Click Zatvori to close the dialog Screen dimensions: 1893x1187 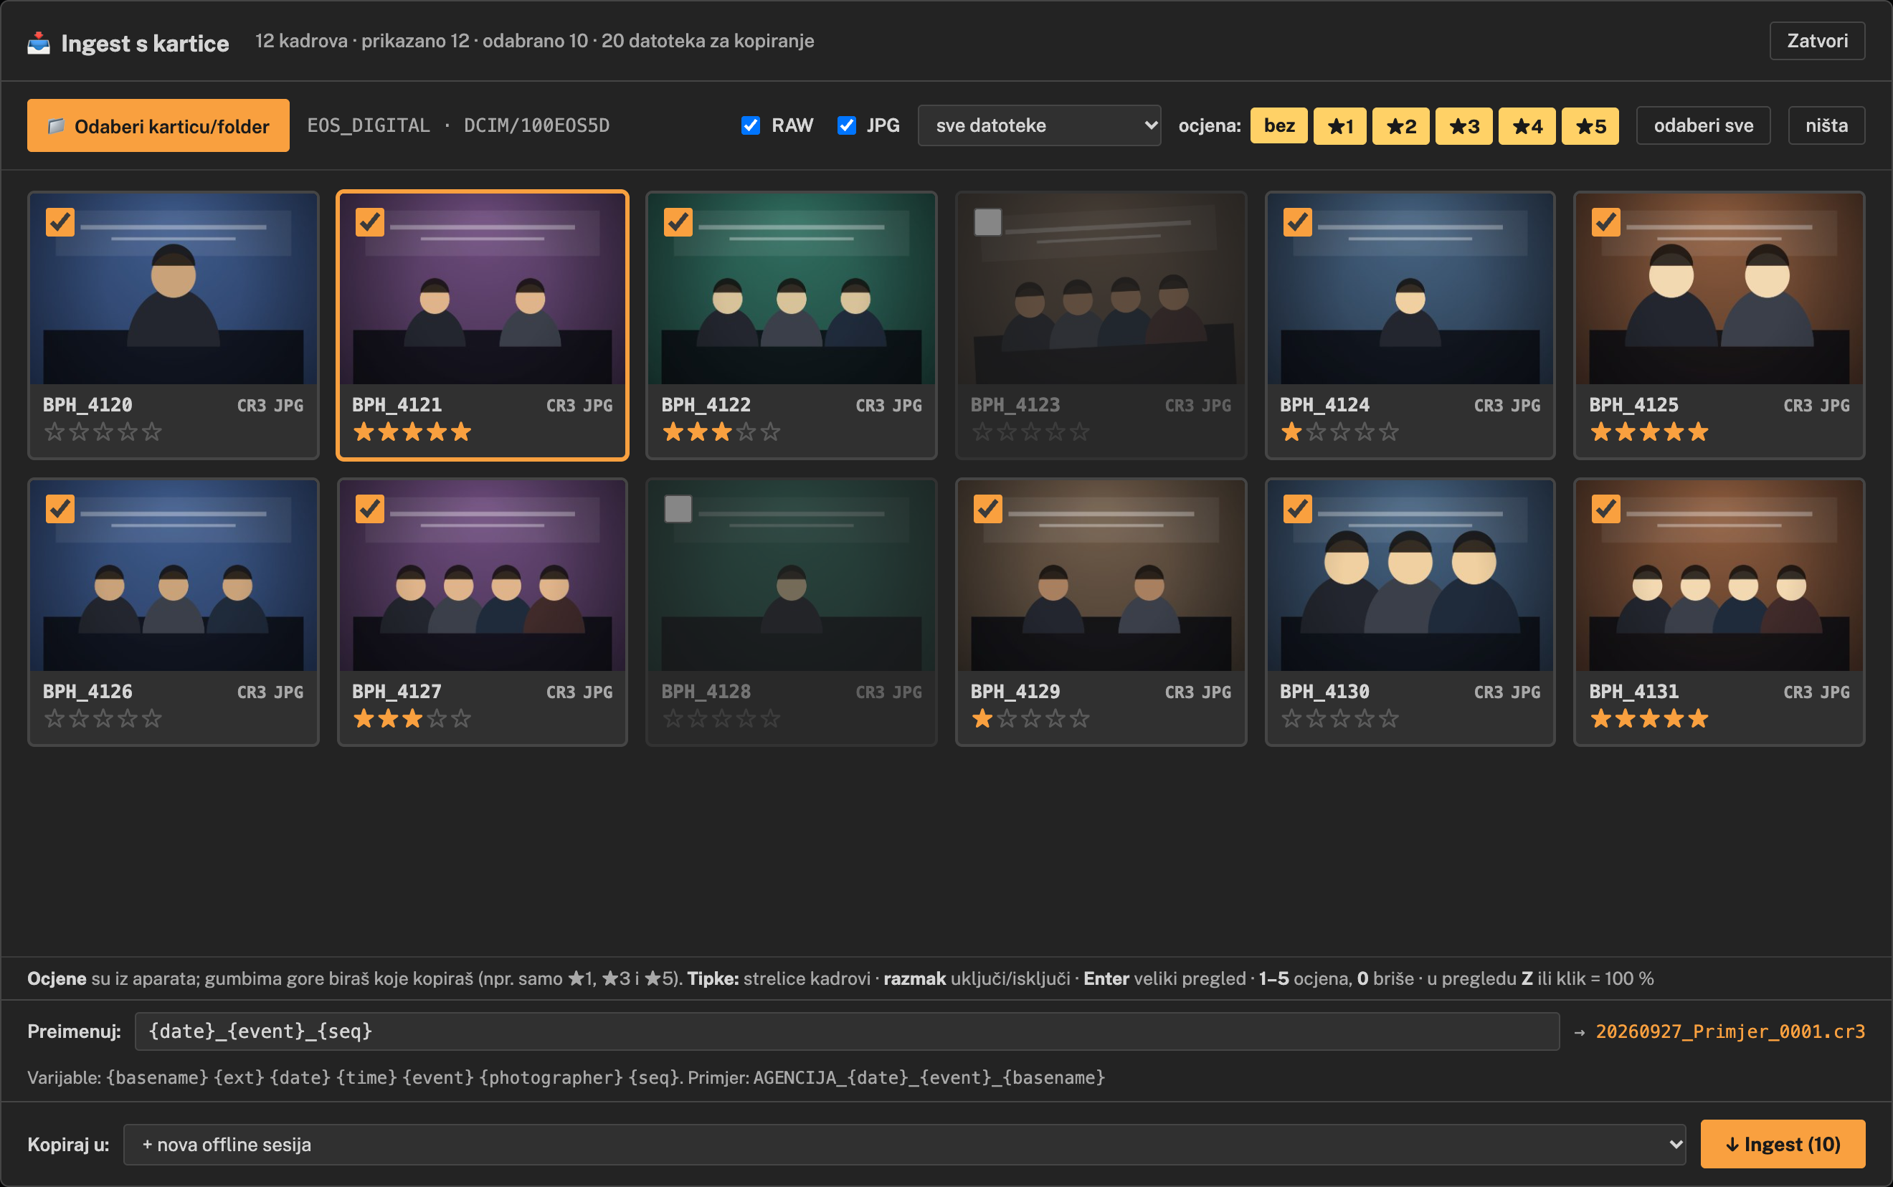click(1817, 41)
